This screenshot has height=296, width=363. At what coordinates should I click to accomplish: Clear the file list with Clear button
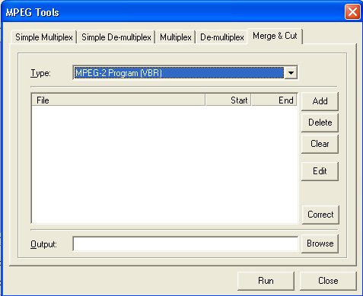[320, 144]
